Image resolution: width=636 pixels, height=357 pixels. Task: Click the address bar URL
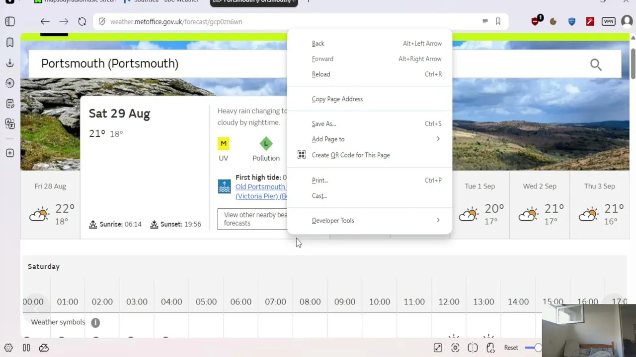176,22
